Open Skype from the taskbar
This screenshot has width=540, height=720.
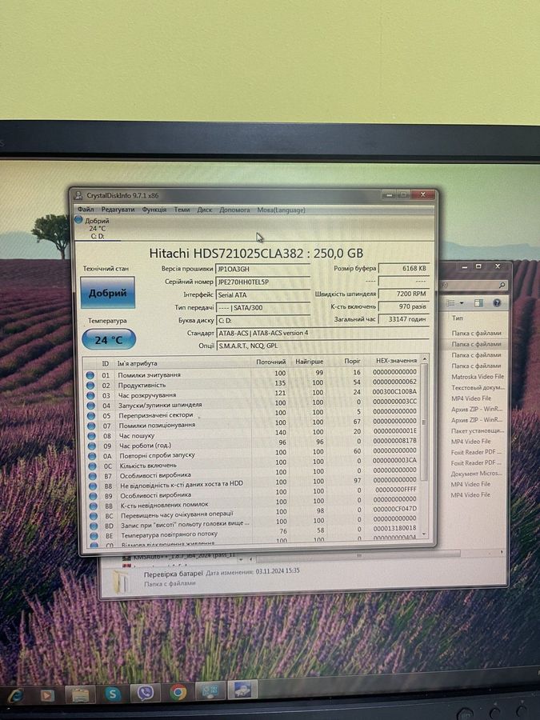pos(113,694)
